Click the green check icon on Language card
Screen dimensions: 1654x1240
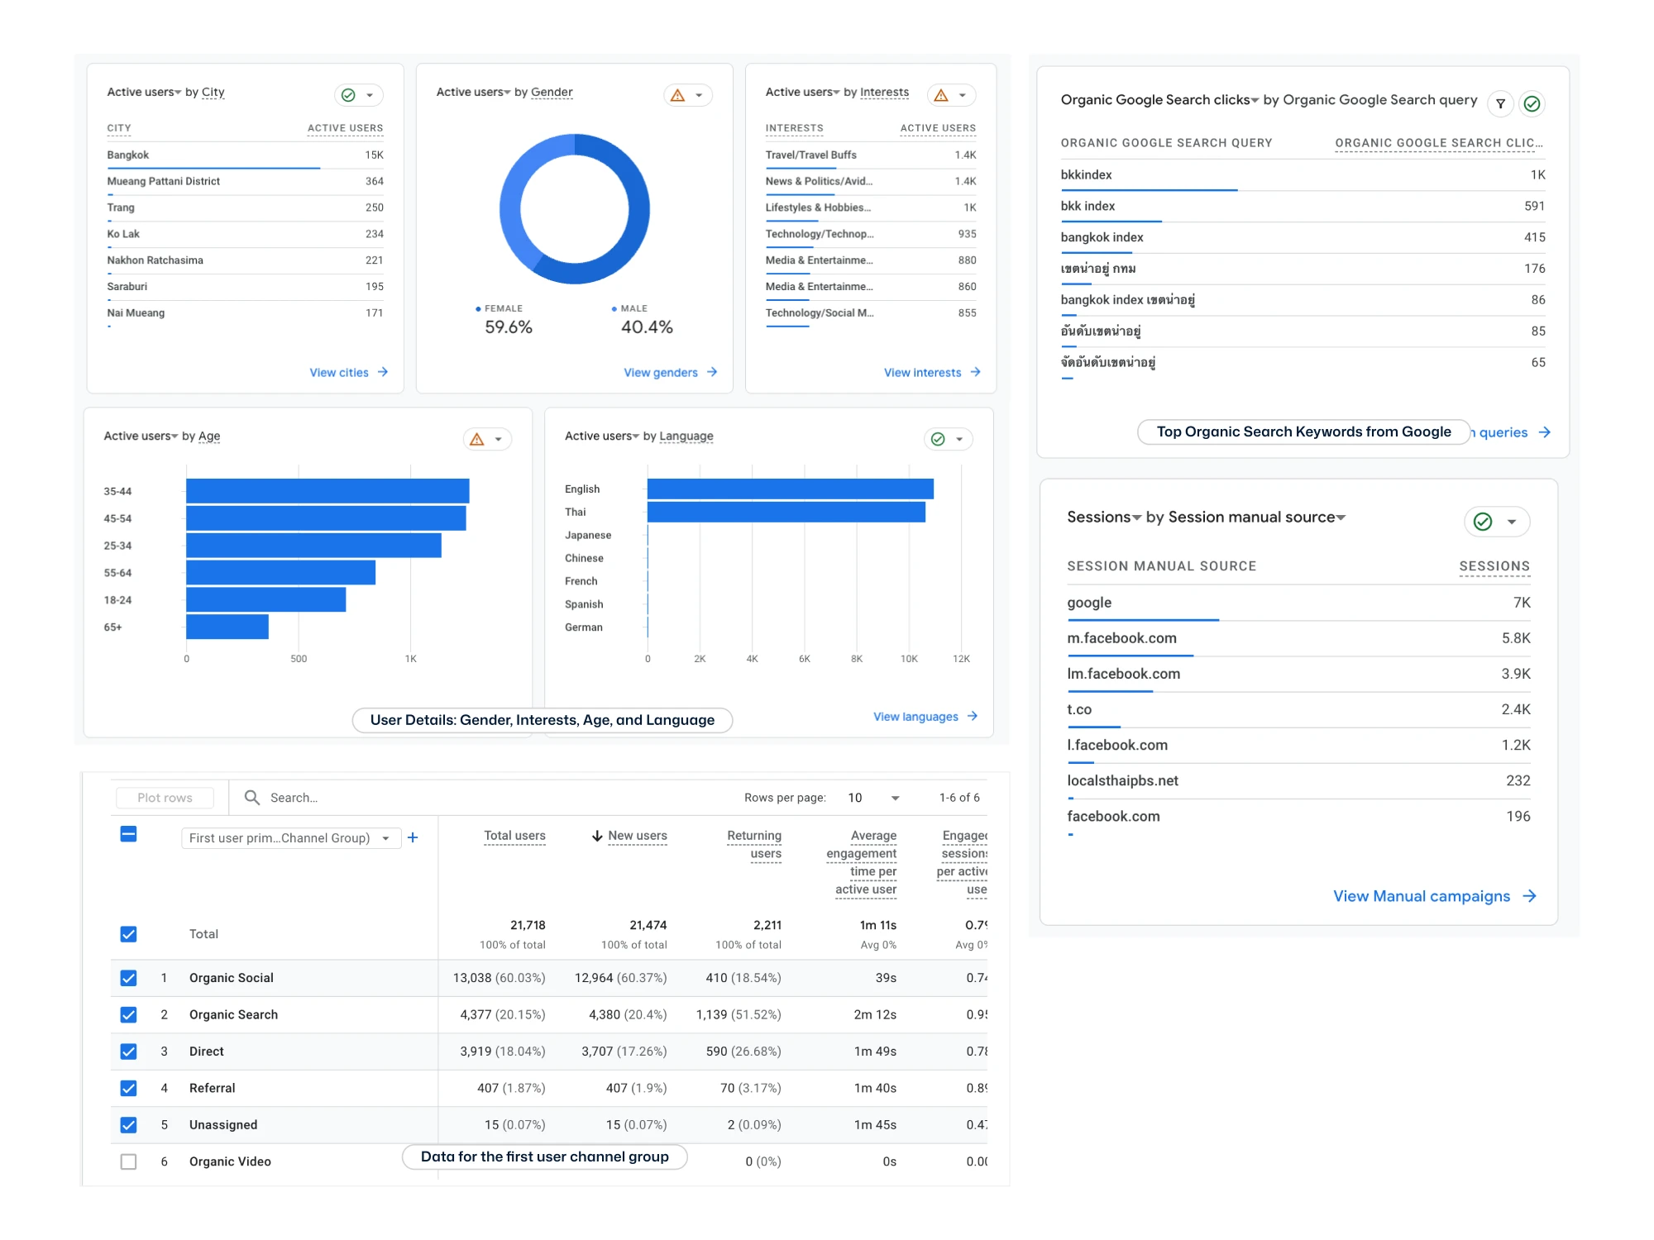(938, 439)
